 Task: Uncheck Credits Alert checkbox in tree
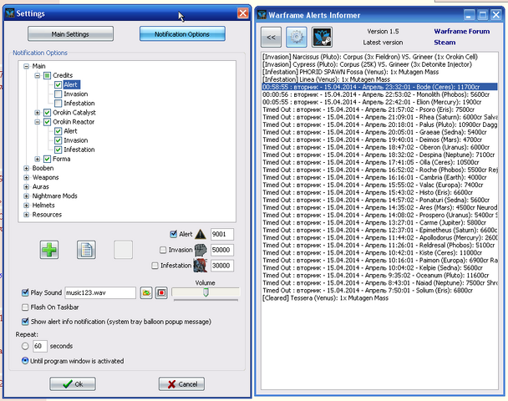tap(58, 85)
